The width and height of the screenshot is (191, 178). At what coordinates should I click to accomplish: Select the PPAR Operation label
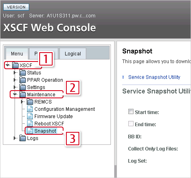(x=45, y=80)
